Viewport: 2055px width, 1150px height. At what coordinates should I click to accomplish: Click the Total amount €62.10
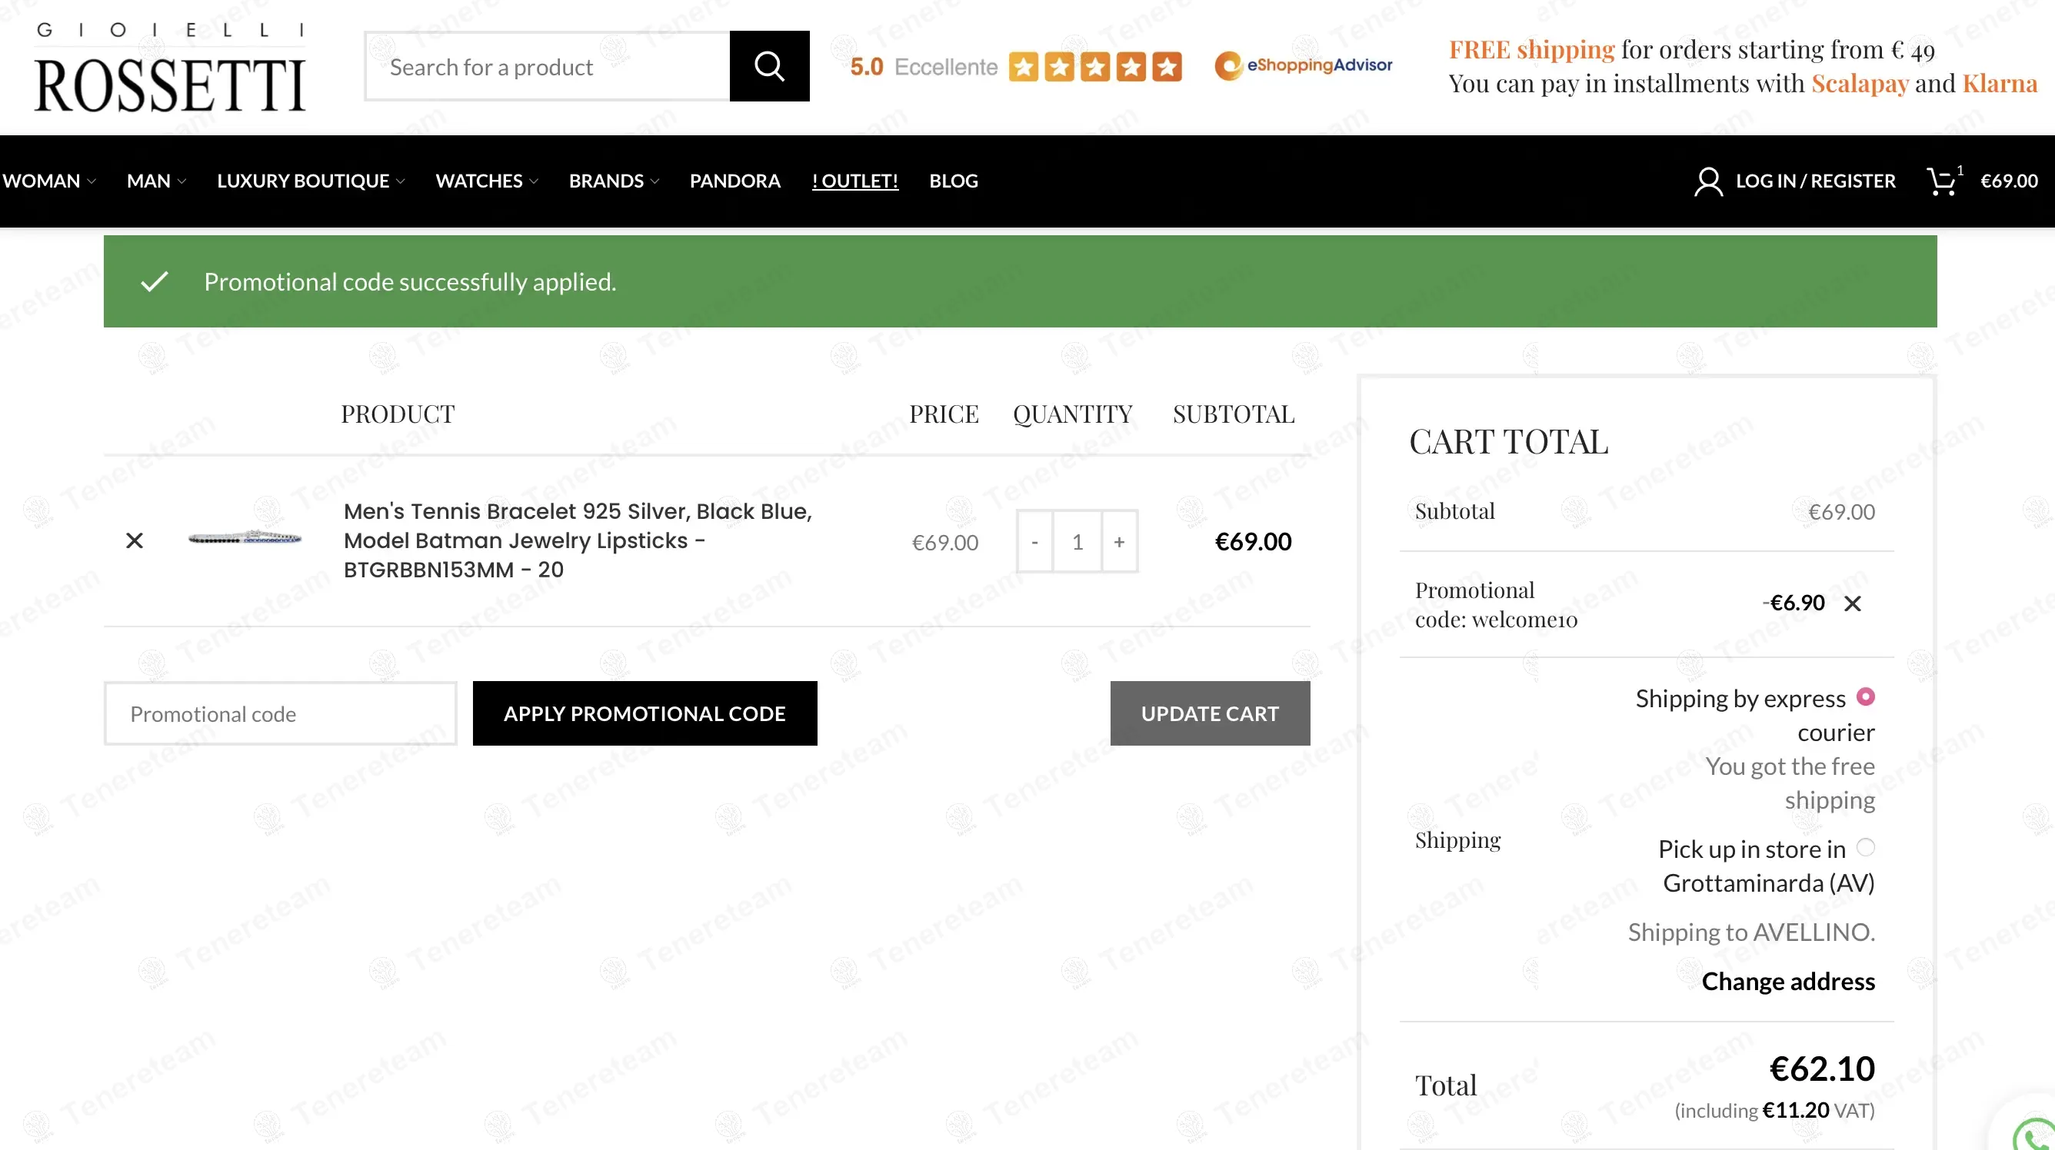[1821, 1068]
